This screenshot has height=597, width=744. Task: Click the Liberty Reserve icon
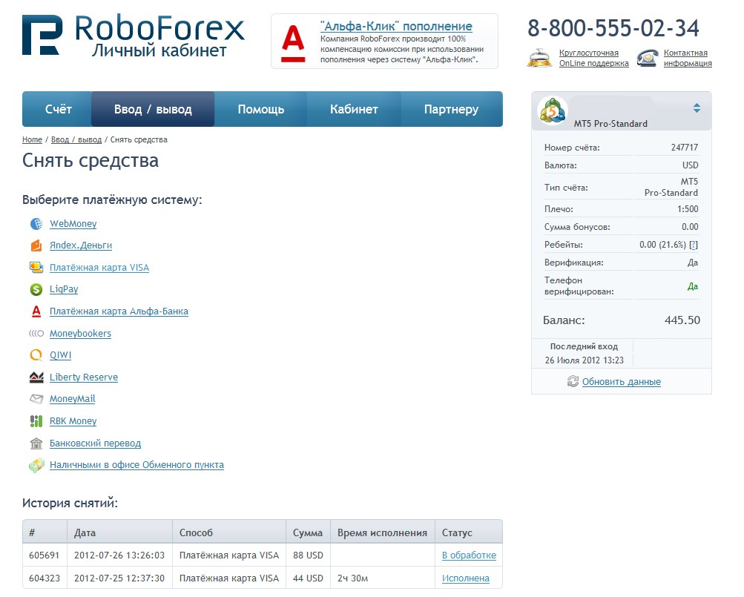click(36, 377)
